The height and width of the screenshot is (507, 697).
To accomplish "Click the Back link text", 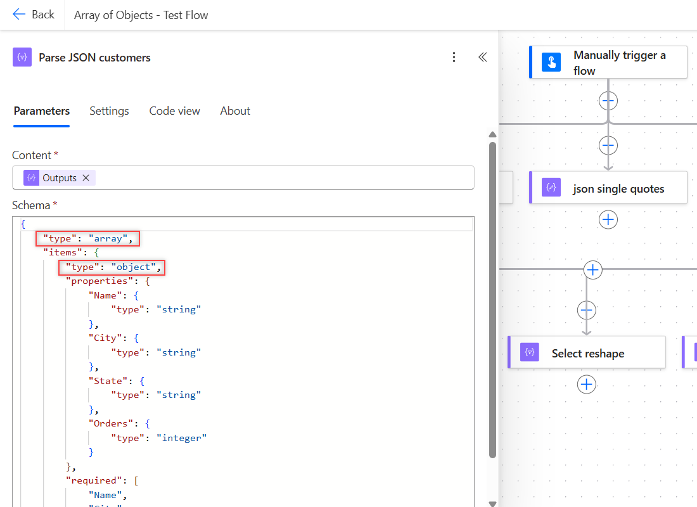I will coord(43,14).
